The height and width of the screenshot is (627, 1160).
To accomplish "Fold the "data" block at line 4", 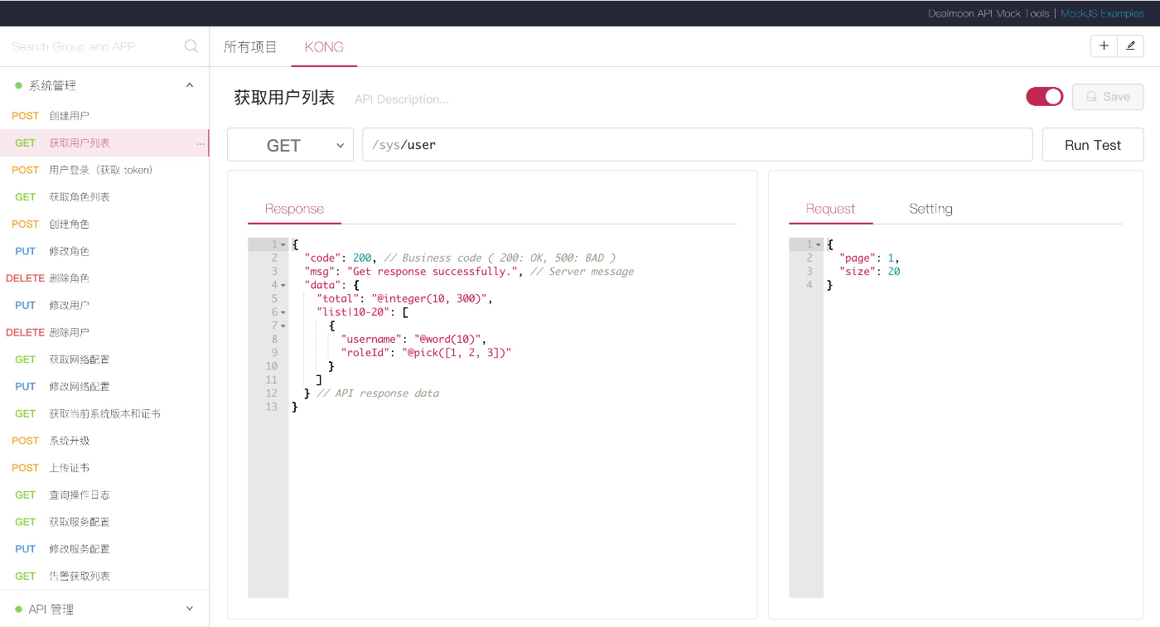I will [283, 286].
